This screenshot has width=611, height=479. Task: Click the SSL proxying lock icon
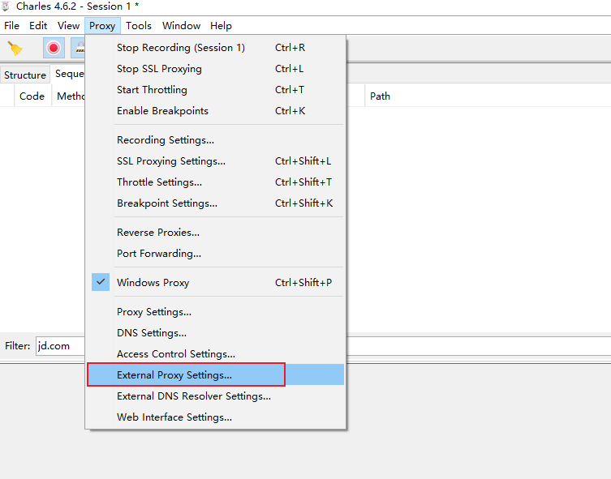point(79,49)
